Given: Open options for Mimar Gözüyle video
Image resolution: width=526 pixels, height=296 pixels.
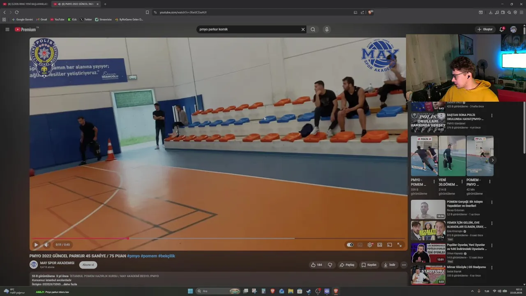Looking at the screenshot, I should point(491,267).
